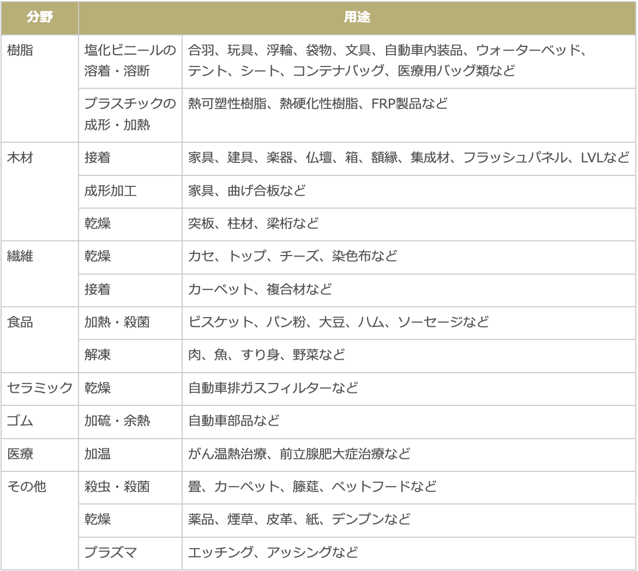638x571 pixels.
Task: Click the 成形加工 cell
Action: tap(111, 191)
